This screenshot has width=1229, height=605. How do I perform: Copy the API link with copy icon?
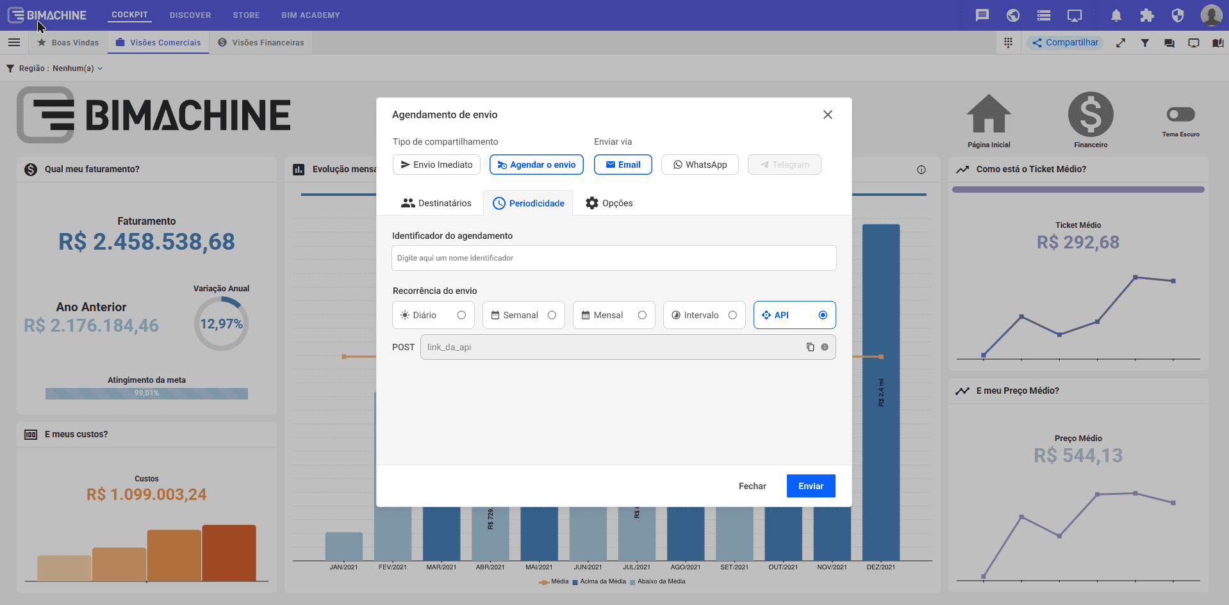pyautogui.click(x=811, y=347)
